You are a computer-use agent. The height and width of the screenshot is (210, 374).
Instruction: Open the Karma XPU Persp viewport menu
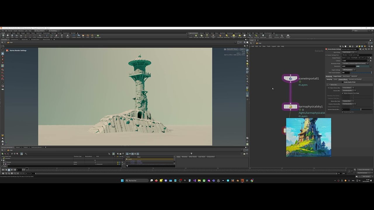coord(233,49)
